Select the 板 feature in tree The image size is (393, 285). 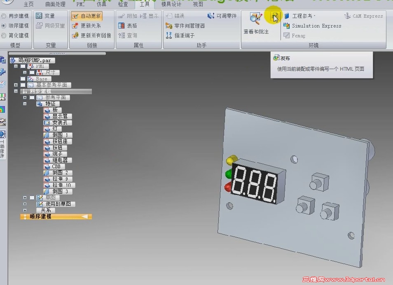(x=52, y=110)
